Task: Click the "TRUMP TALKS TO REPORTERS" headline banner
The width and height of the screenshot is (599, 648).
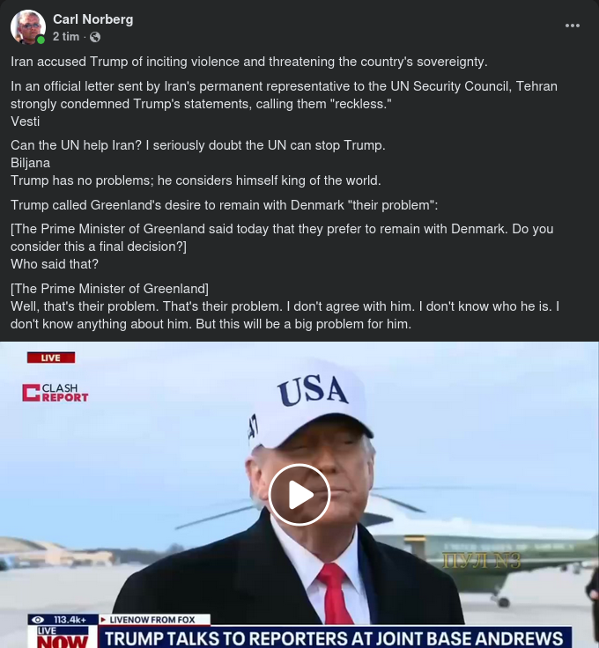Action: click(x=335, y=637)
